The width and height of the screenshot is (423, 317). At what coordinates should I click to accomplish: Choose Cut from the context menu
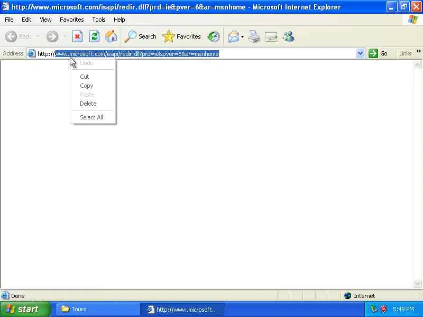pyautogui.click(x=93, y=77)
